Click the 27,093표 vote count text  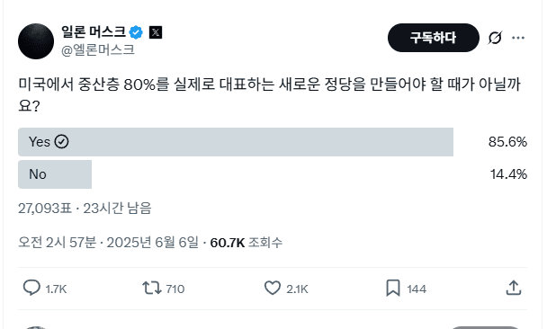[x=45, y=209]
